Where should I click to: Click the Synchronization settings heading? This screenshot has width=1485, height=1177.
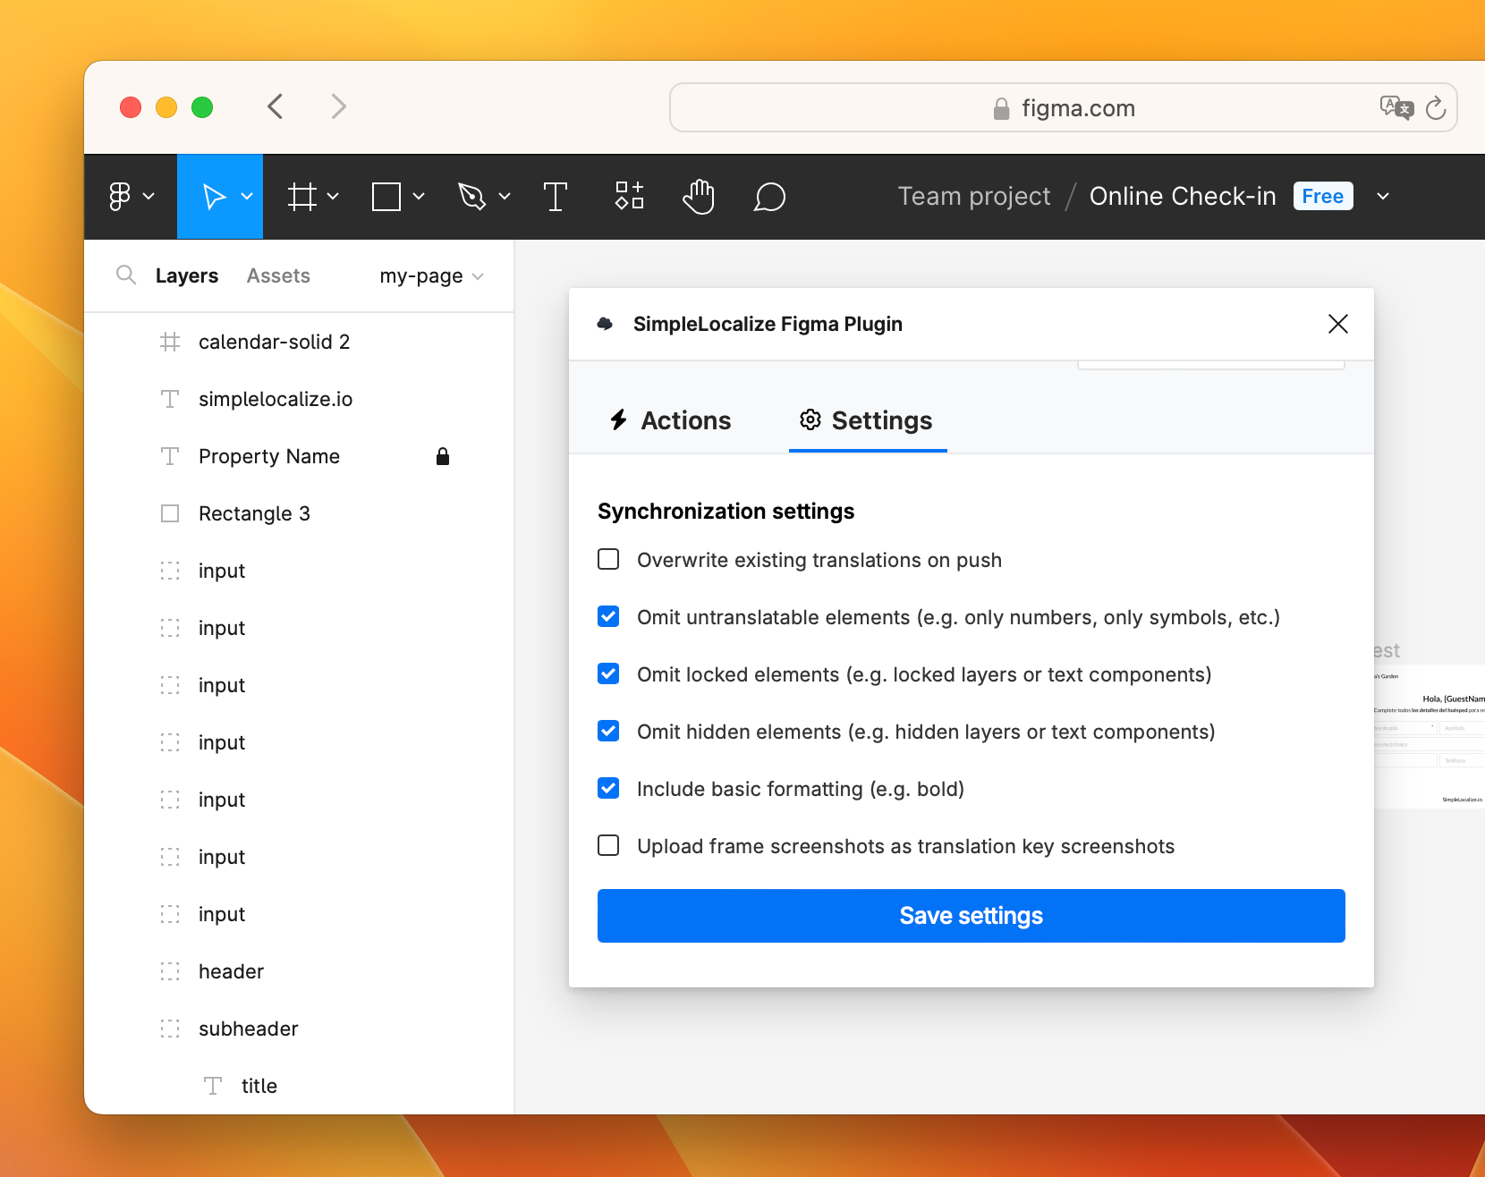click(x=726, y=512)
